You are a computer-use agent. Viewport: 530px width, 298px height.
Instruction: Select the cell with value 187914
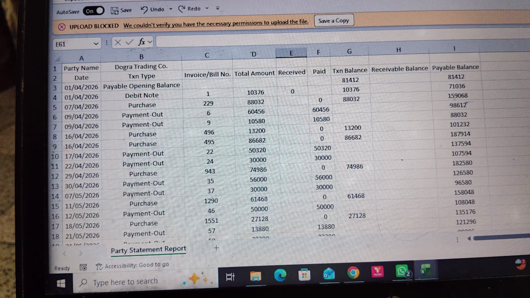(460, 134)
